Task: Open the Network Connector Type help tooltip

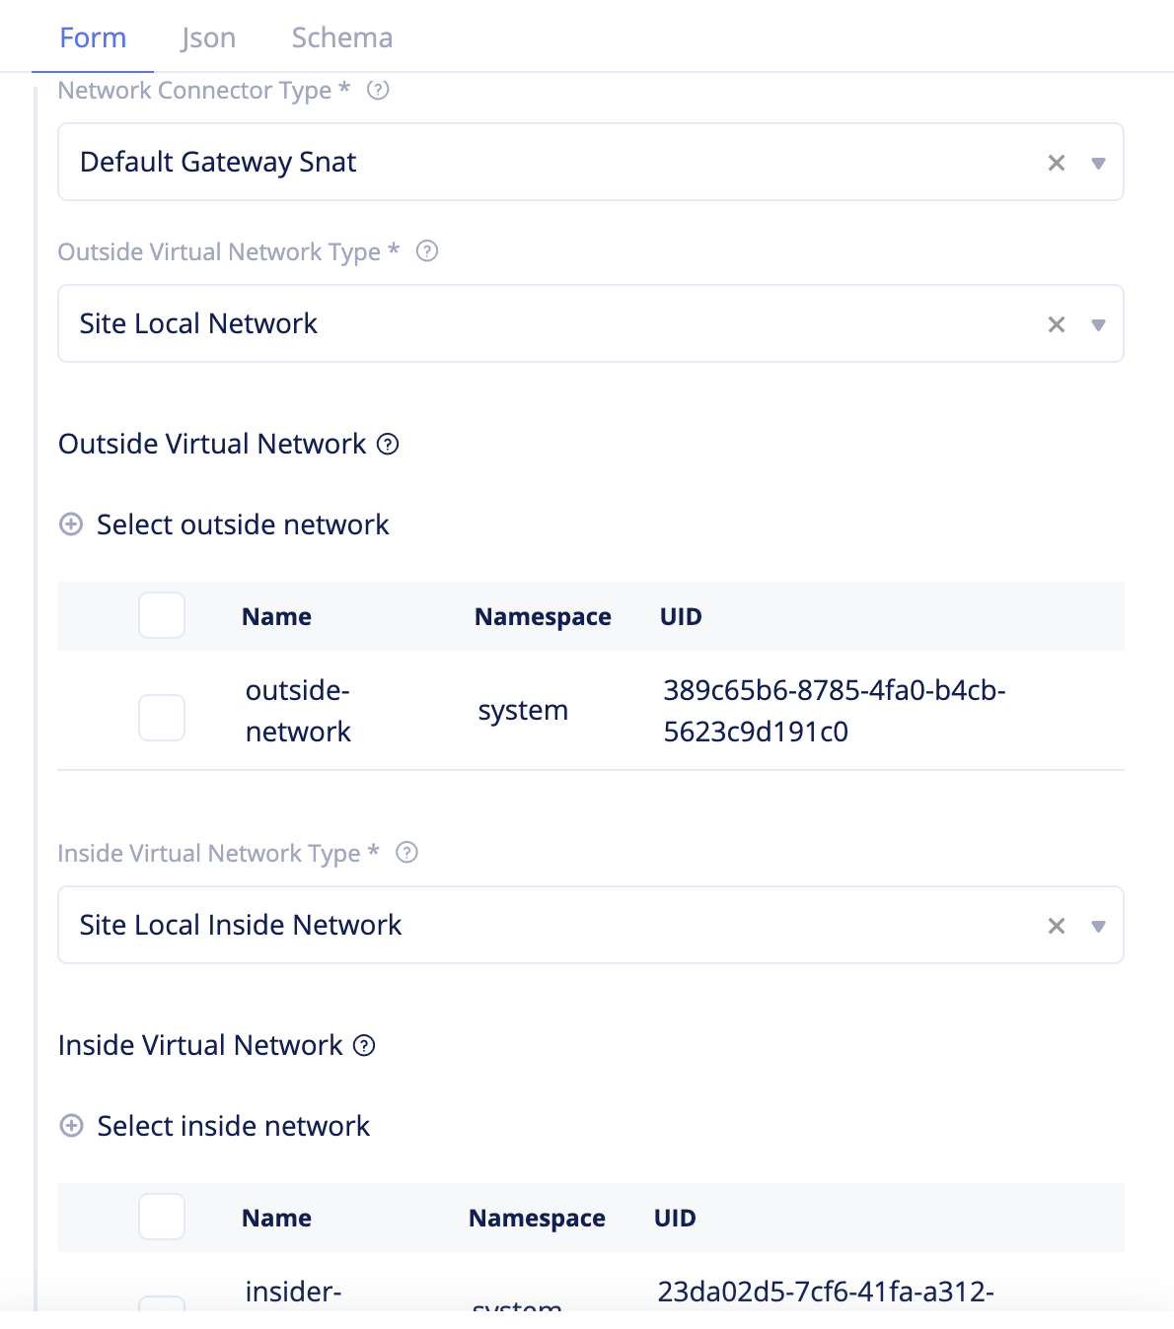Action: (x=379, y=90)
